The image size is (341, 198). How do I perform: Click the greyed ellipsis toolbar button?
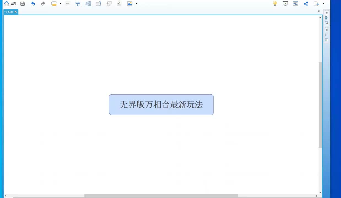pos(67,4)
